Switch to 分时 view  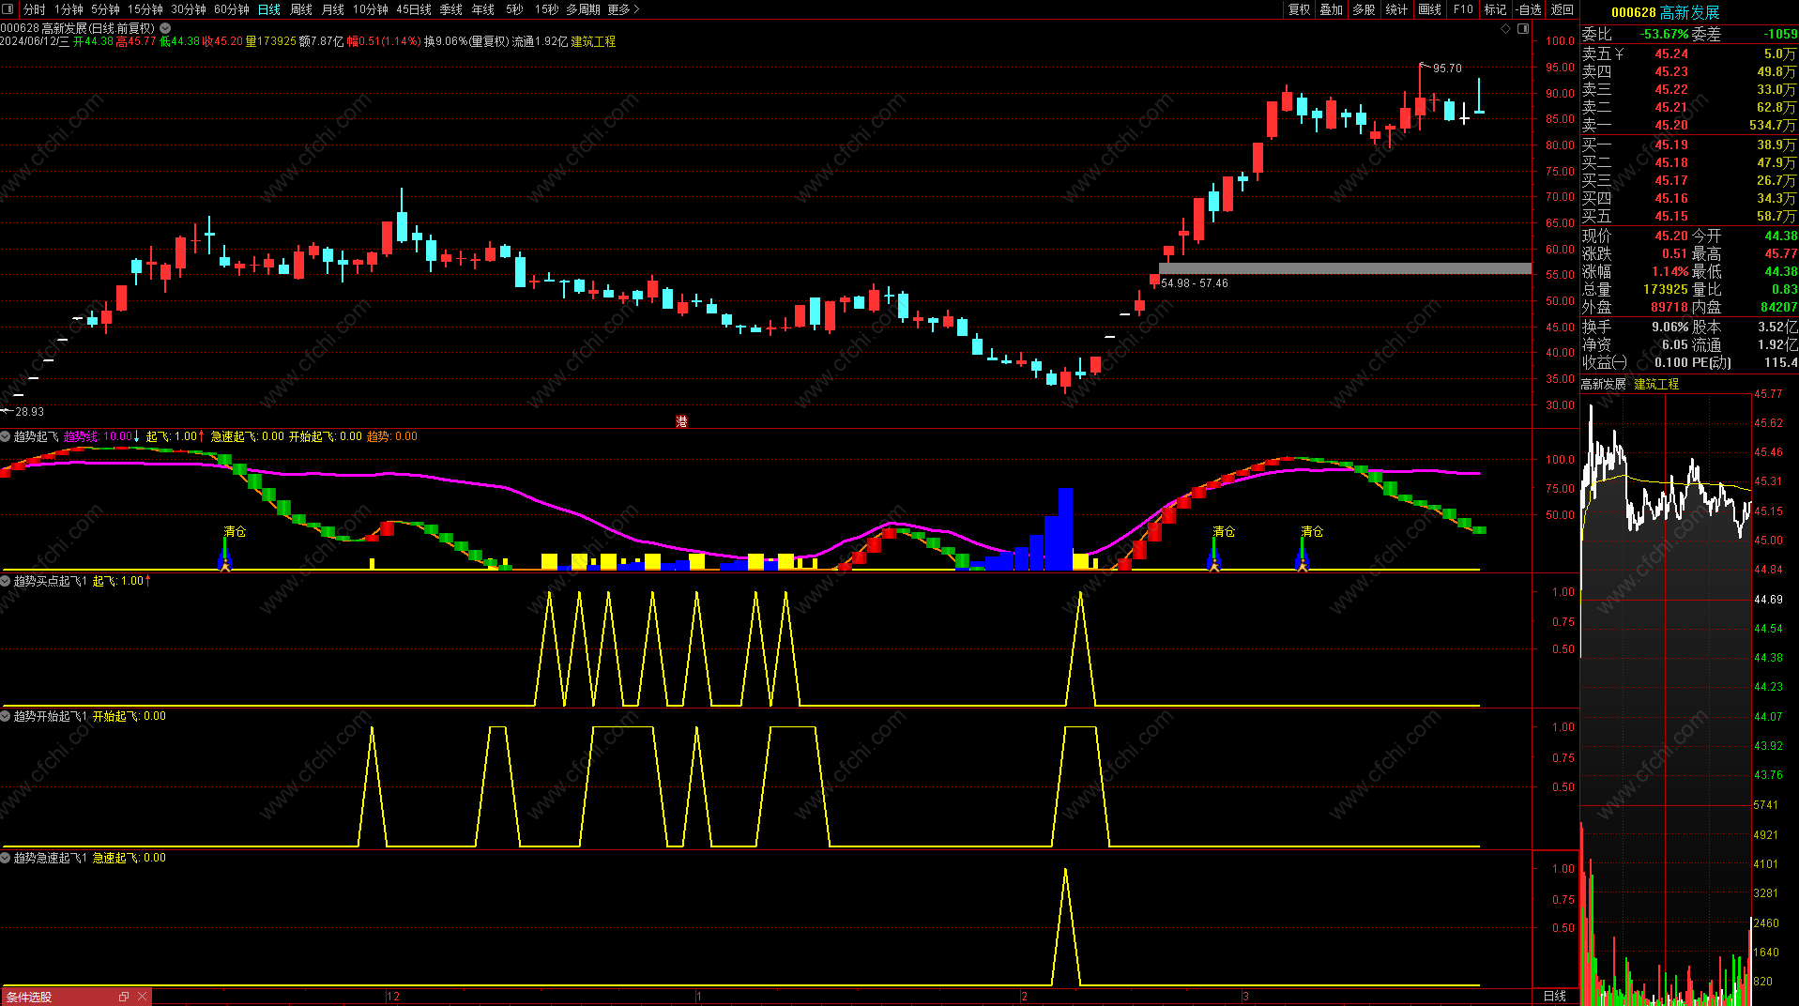pos(34,9)
